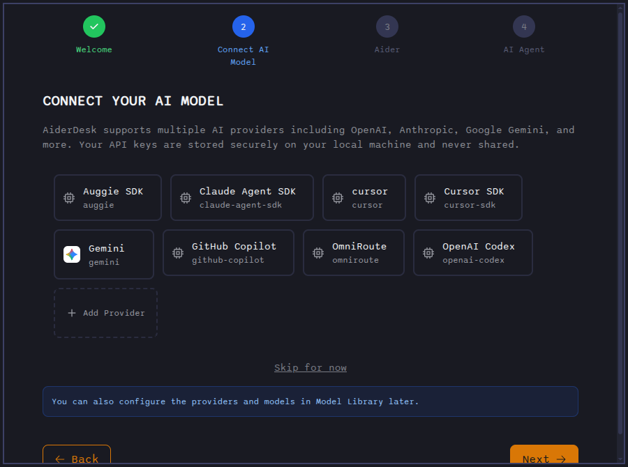
Task: Click the 'github-copilot' identifier text
Action: pyautogui.click(x=228, y=260)
